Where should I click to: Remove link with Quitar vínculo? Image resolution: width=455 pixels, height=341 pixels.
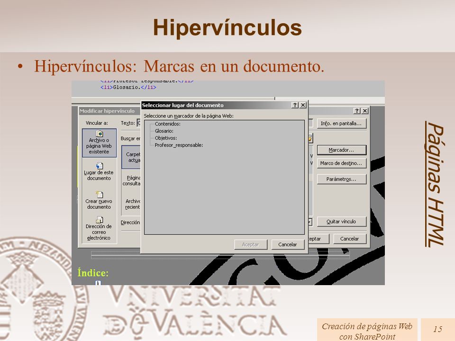341,222
